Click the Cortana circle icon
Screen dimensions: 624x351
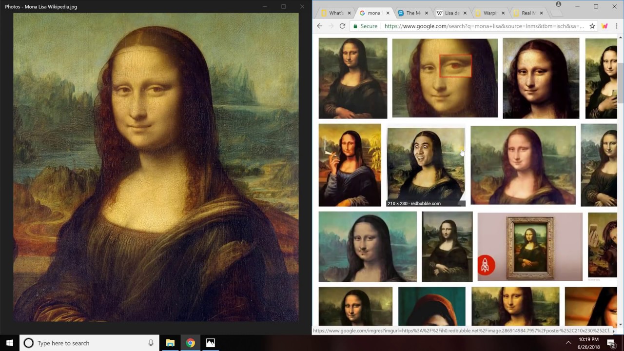point(28,343)
